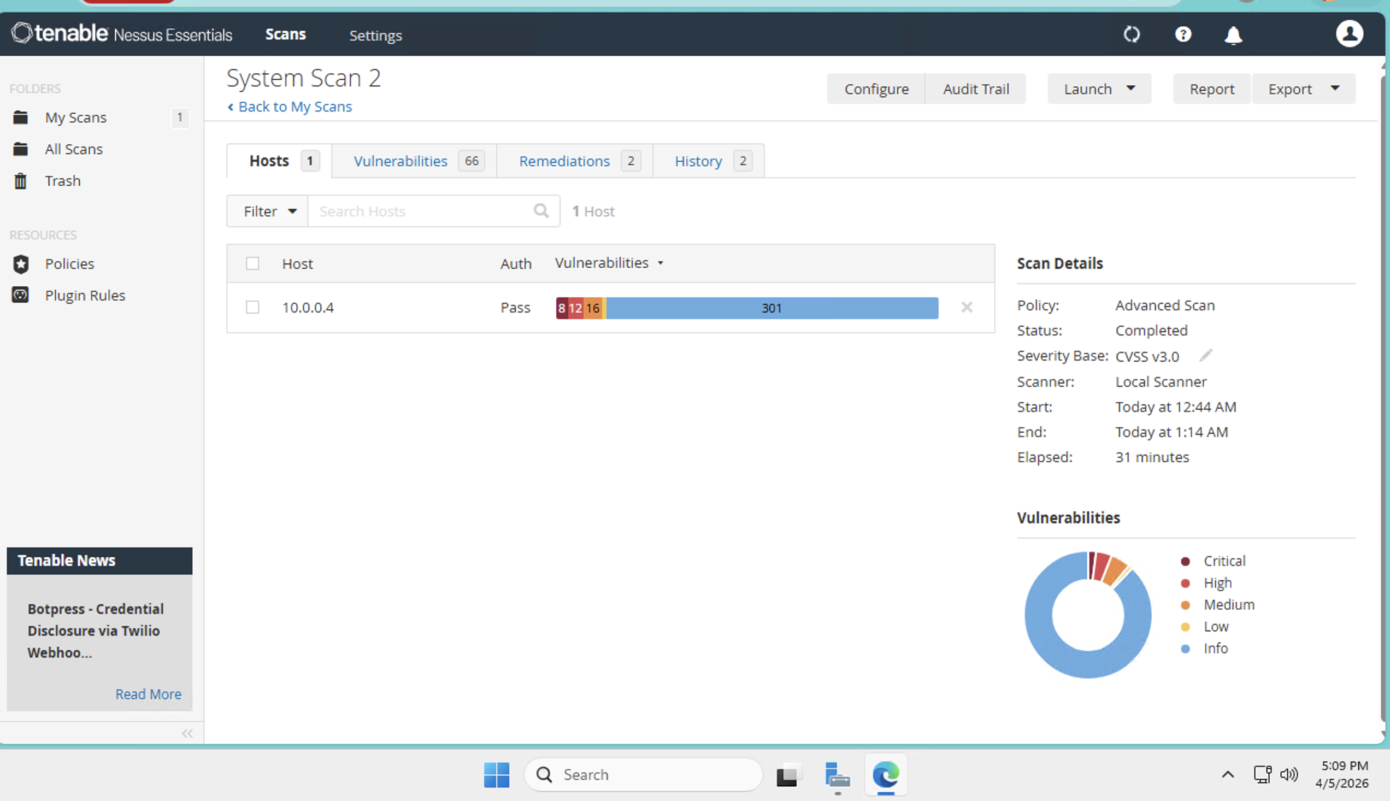The height and width of the screenshot is (801, 1390).
Task: Click the pencil icon beside Severity Base
Action: (1205, 356)
